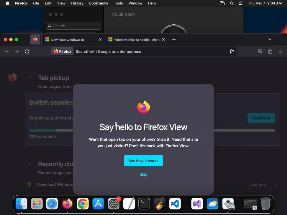Click the 11% complete progress bar

(152, 130)
